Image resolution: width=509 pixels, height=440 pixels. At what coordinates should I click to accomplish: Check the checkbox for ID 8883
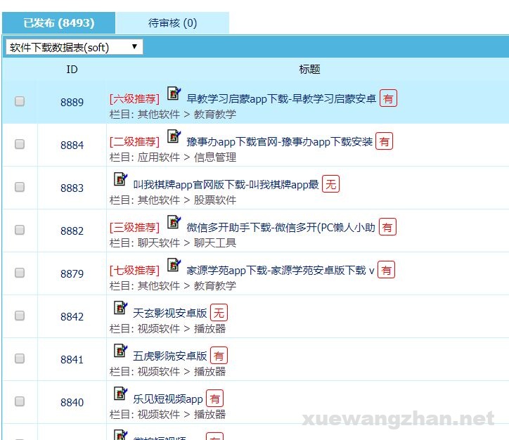20,187
